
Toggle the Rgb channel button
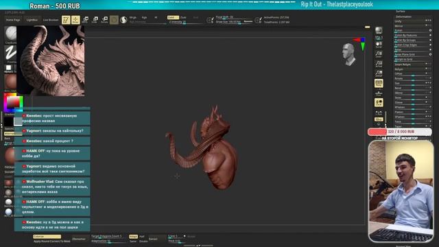click(x=144, y=17)
